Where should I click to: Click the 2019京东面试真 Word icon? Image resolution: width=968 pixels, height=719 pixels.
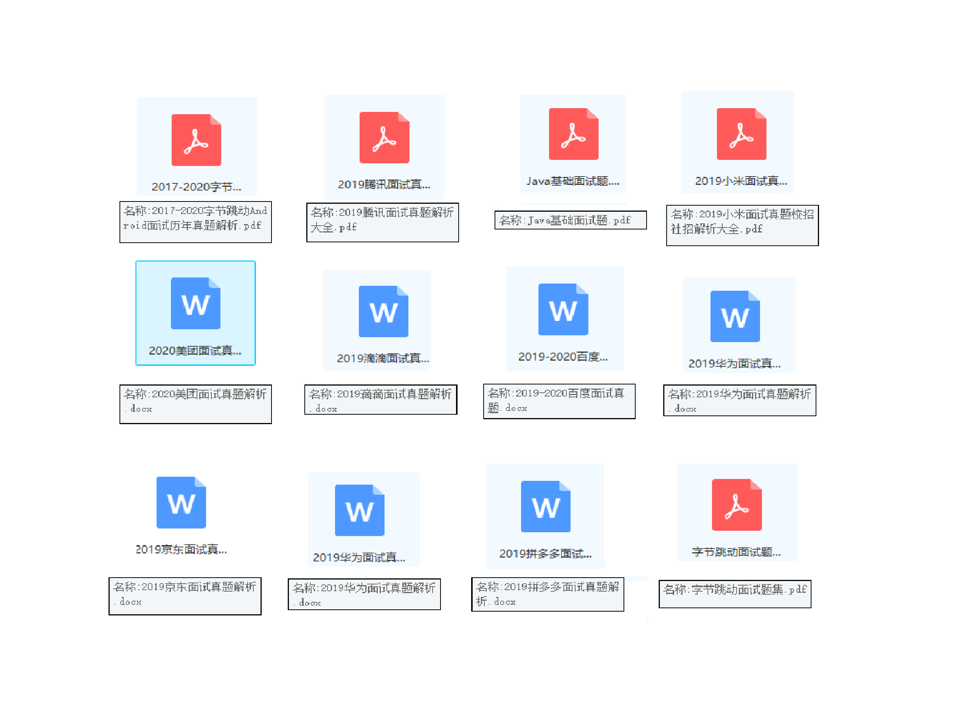(181, 502)
